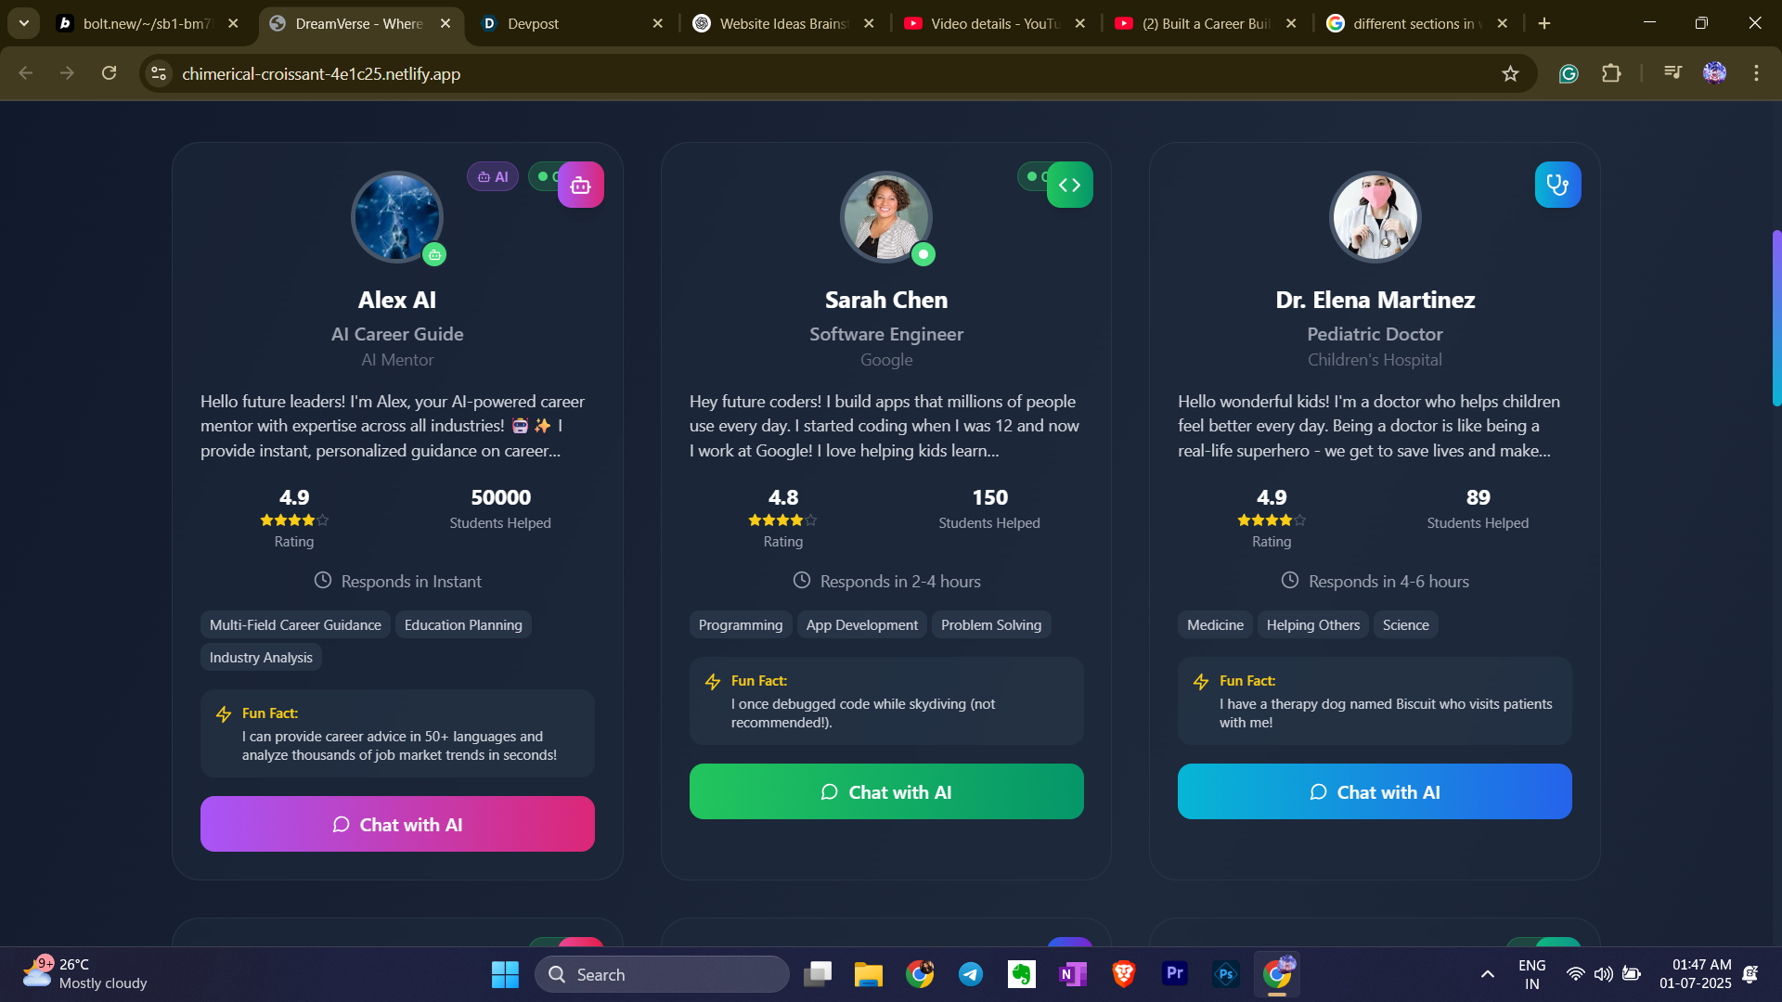This screenshot has width=1782, height=1002.
Task: Reload the current page
Action: click(x=109, y=73)
